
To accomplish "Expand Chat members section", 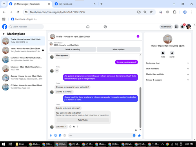I will [167, 69].
